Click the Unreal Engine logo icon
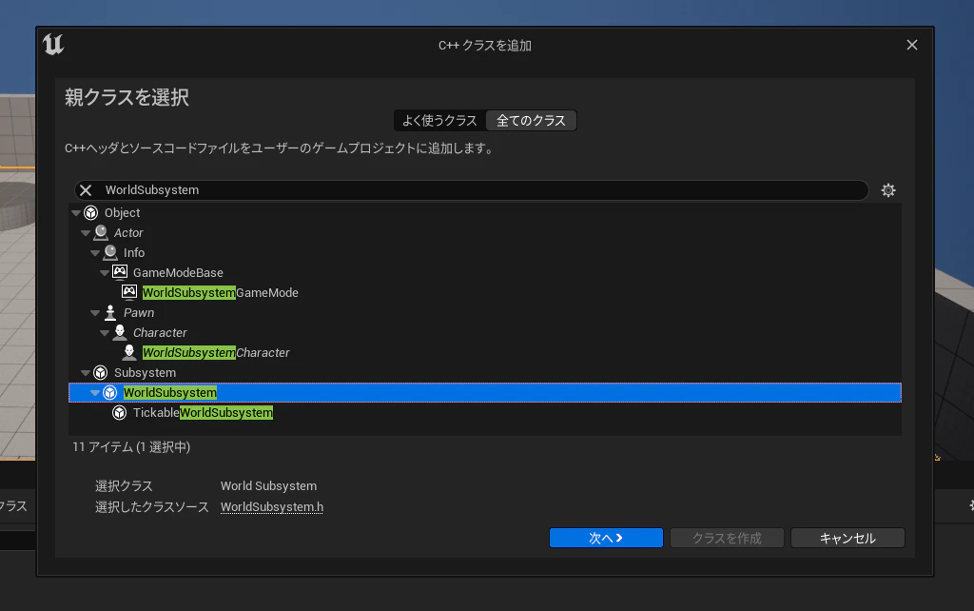The width and height of the screenshot is (974, 611). click(x=53, y=45)
